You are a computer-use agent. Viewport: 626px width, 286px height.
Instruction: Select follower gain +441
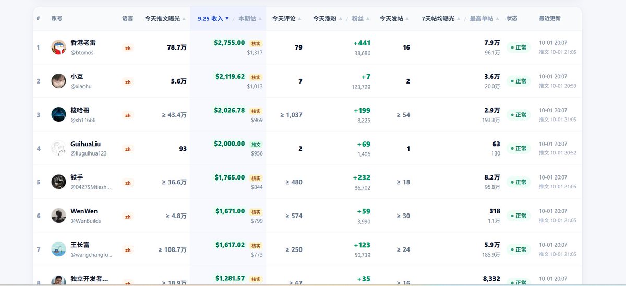362,43
